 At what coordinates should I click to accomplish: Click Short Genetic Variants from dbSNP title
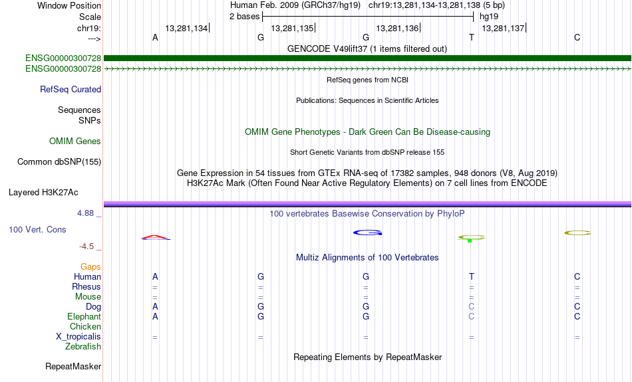tap(367, 152)
